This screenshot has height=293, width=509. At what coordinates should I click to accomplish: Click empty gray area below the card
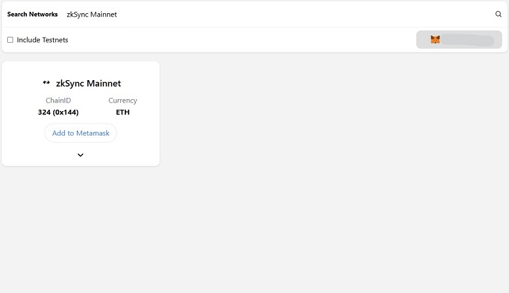(x=255, y=227)
